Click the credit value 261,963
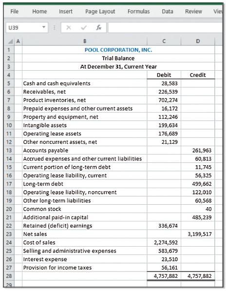This screenshot has width=227, height=291. pyautogui.click(x=202, y=150)
